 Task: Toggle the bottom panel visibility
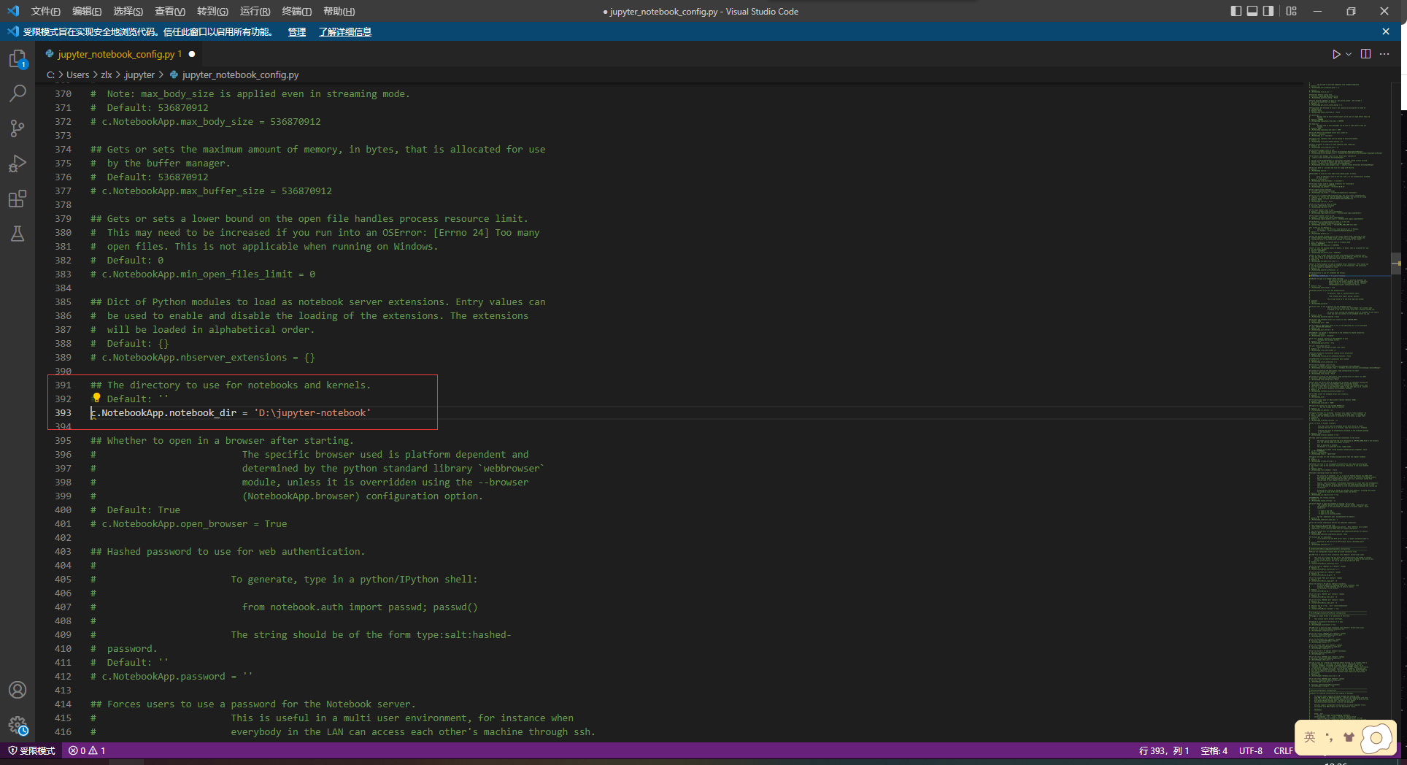(x=1252, y=11)
